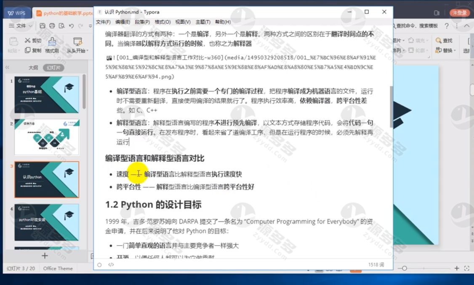Switch to the python的基础教学.pptx tab

click(x=64, y=13)
